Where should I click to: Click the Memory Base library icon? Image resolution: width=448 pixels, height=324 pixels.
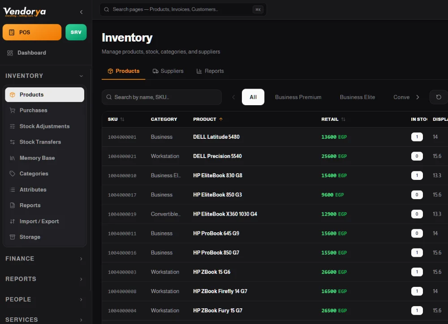tap(12, 158)
